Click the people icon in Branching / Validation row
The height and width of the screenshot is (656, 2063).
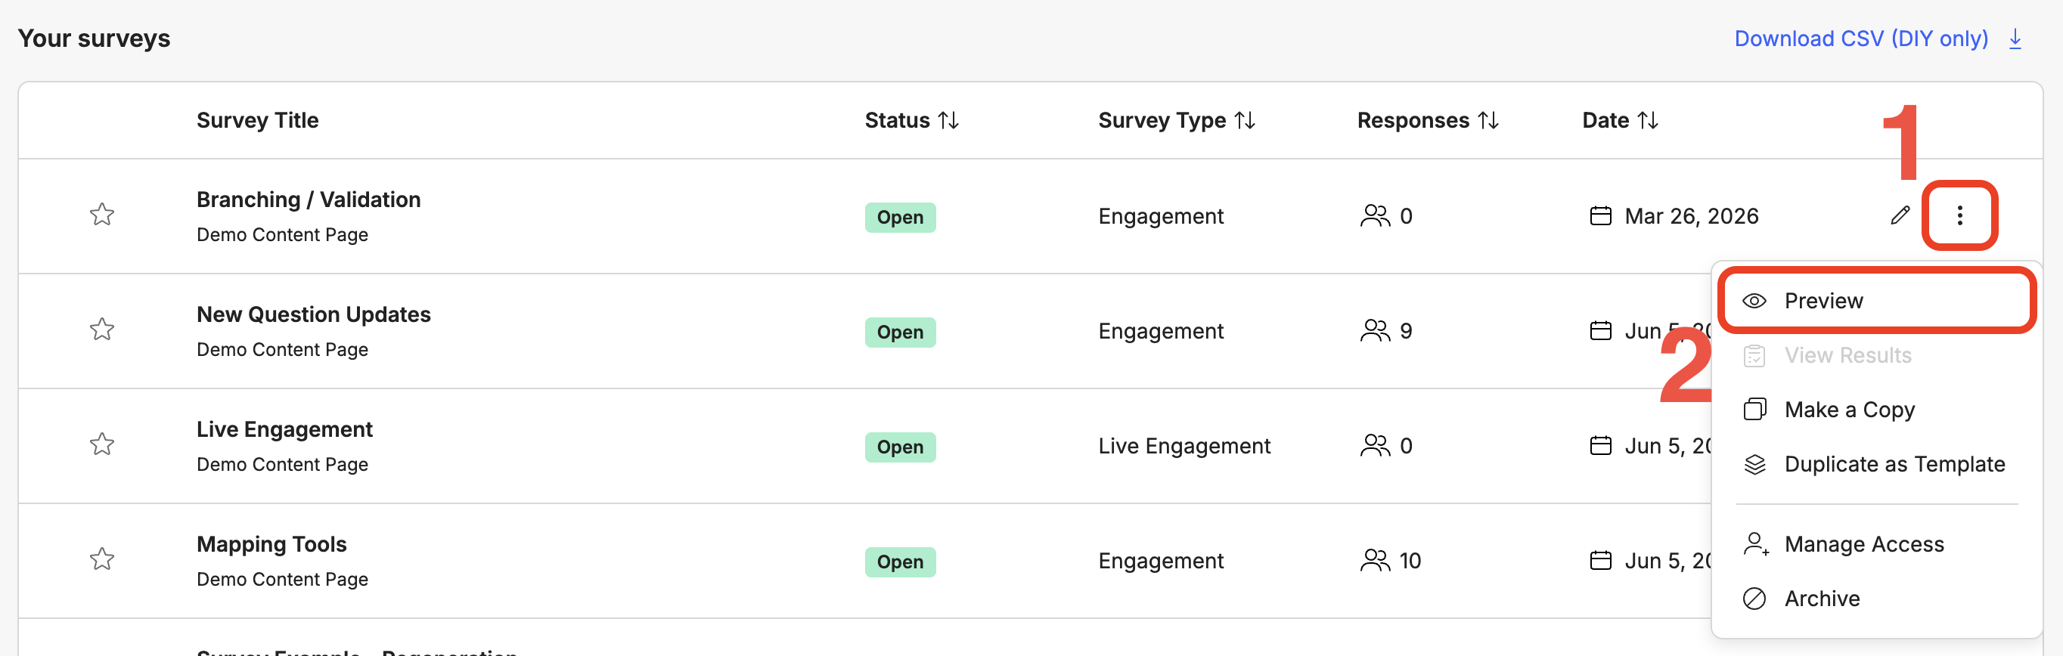point(1375,216)
